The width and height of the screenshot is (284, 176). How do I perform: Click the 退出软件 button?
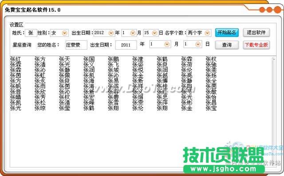point(256,33)
